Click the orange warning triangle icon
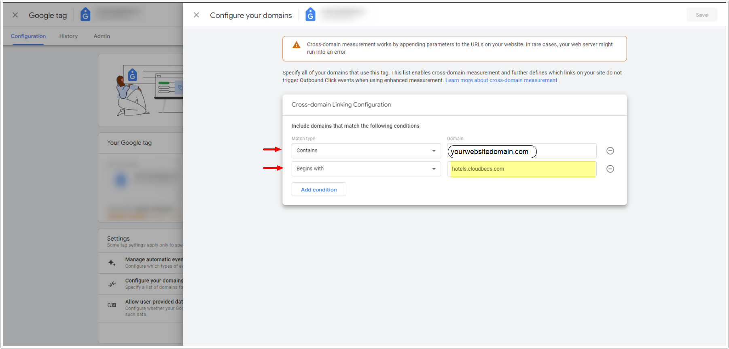Viewport: 729px width, 349px height. coord(297,45)
